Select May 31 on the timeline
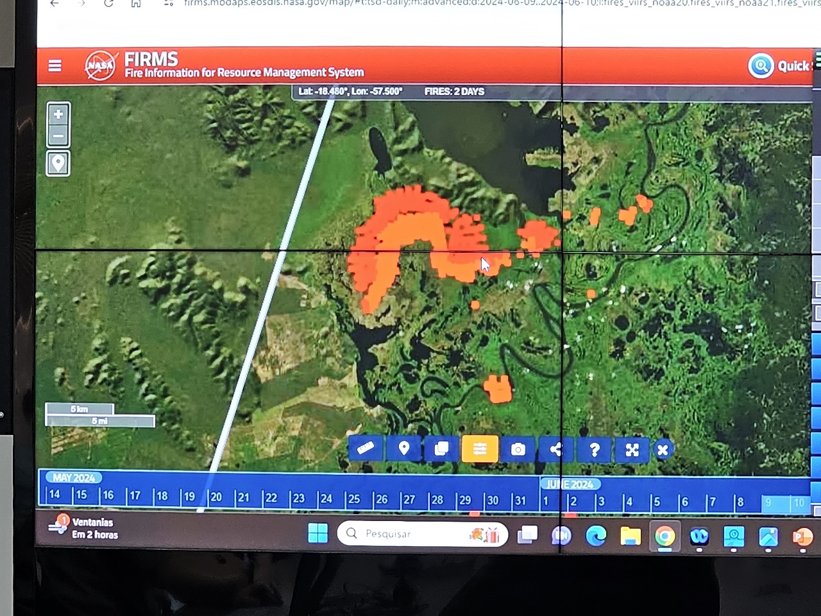 [x=520, y=501]
